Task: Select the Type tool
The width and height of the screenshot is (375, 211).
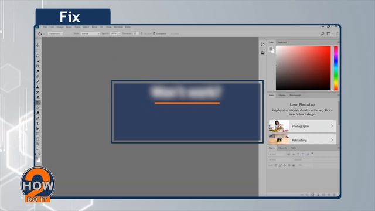Action: coord(37,124)
